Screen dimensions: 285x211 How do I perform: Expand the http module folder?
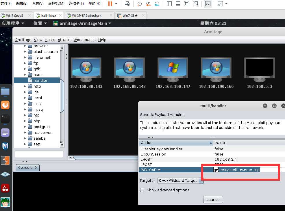pyautogui.click(x=25, y=86)
